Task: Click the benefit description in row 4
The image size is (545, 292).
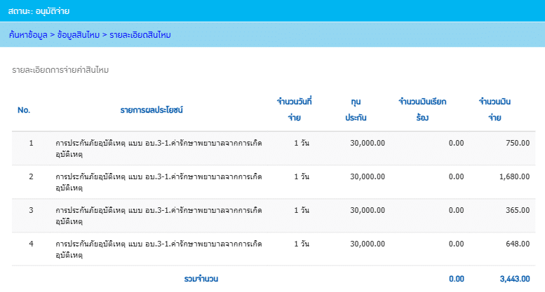Action: (159, 249)
